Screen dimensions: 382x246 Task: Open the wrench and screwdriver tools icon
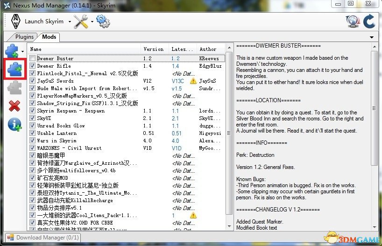click(81, 21)
